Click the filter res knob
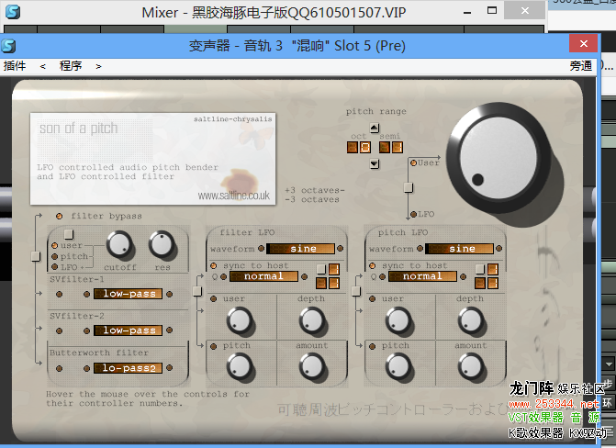 pos(162,244)
